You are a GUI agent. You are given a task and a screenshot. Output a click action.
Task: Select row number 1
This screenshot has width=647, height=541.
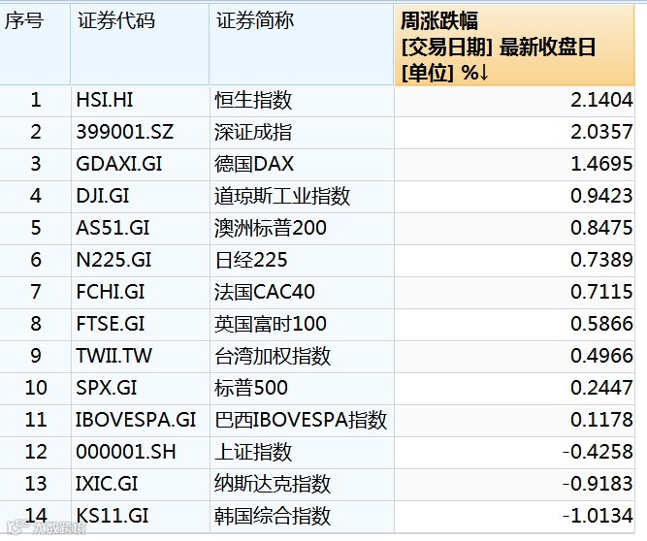click(x=36, y=100)
